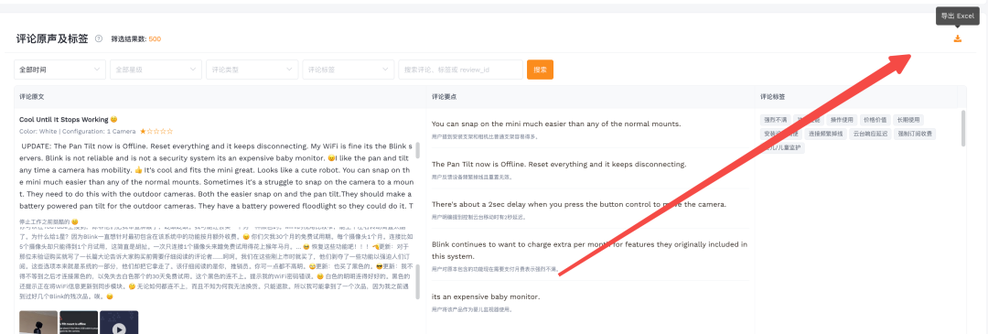This screenshot has width=988, height=334.
Task: Select the 强烈不满 tag
Action: 776,119
